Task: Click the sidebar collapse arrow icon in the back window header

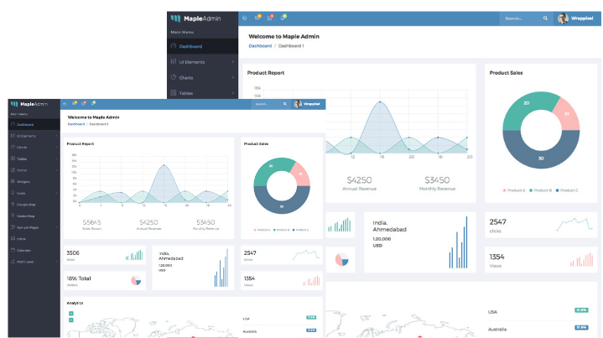Action: [245, 18]
